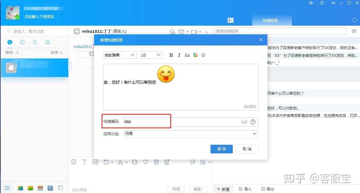Click the Aa text style icon
The height and width of the screenshot is (193, 360).
pyautogui.click(x=187, y=55)
